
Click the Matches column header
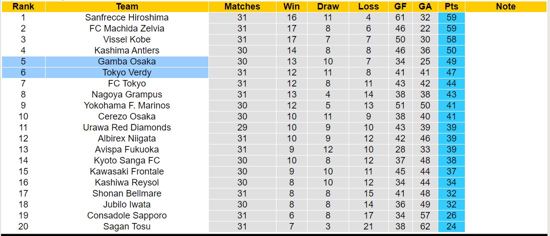pyautogui.click(x=242, y=6)
